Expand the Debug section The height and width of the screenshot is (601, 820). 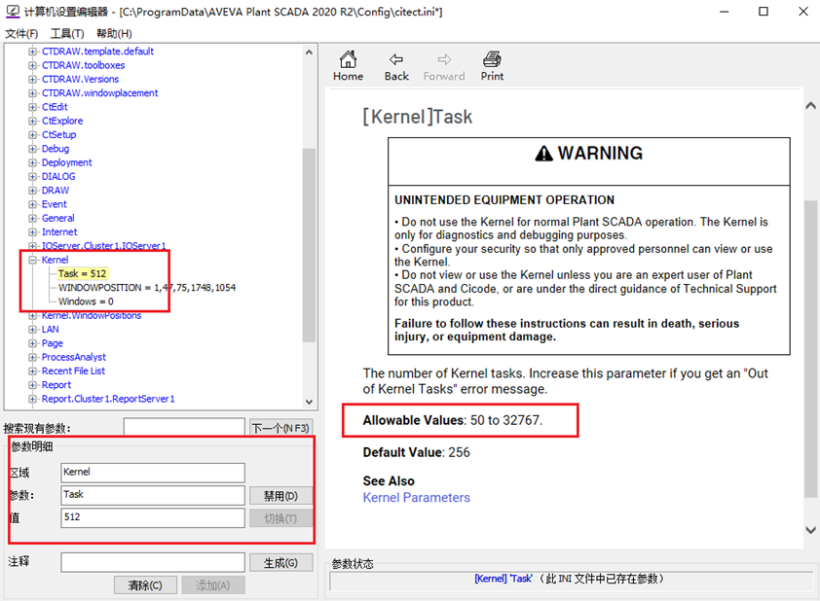click(x=32, y=149)
